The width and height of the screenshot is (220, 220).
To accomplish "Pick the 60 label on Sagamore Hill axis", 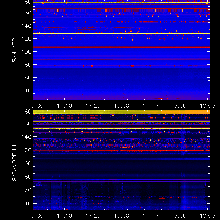I will 28,190.
